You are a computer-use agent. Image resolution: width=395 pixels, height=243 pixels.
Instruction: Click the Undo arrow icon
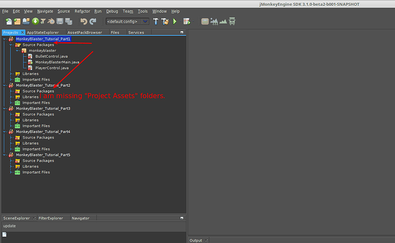(x=84, y=21)
